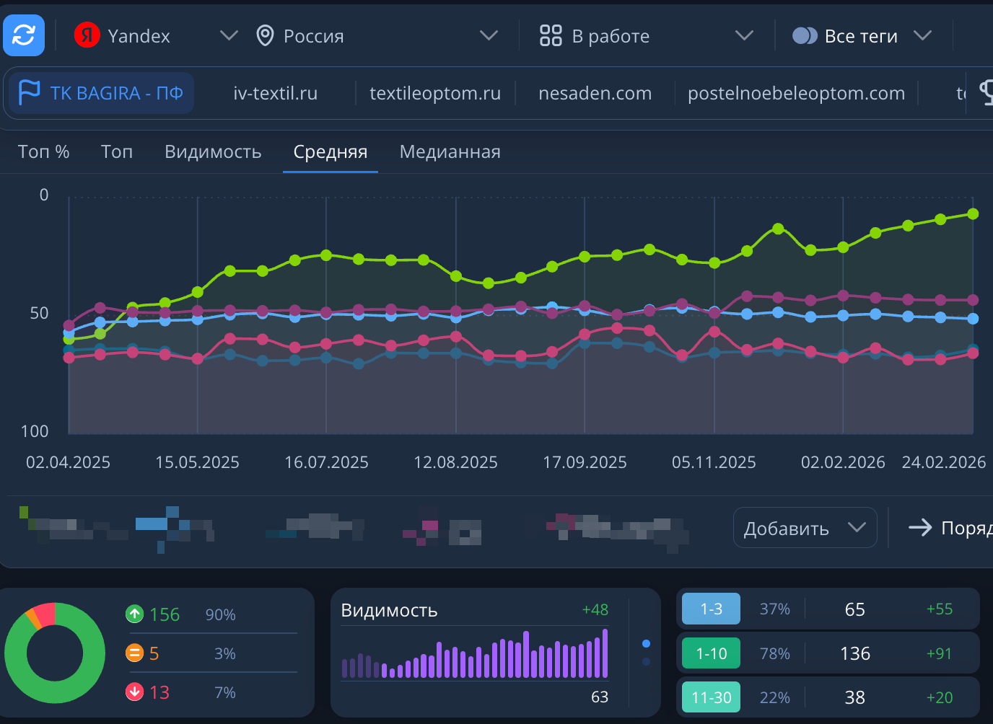Image resolution: width=993 pixels, height=724 pixels.
Task: Click the location pin icon near Россия
Action: [x=264, y=35]
